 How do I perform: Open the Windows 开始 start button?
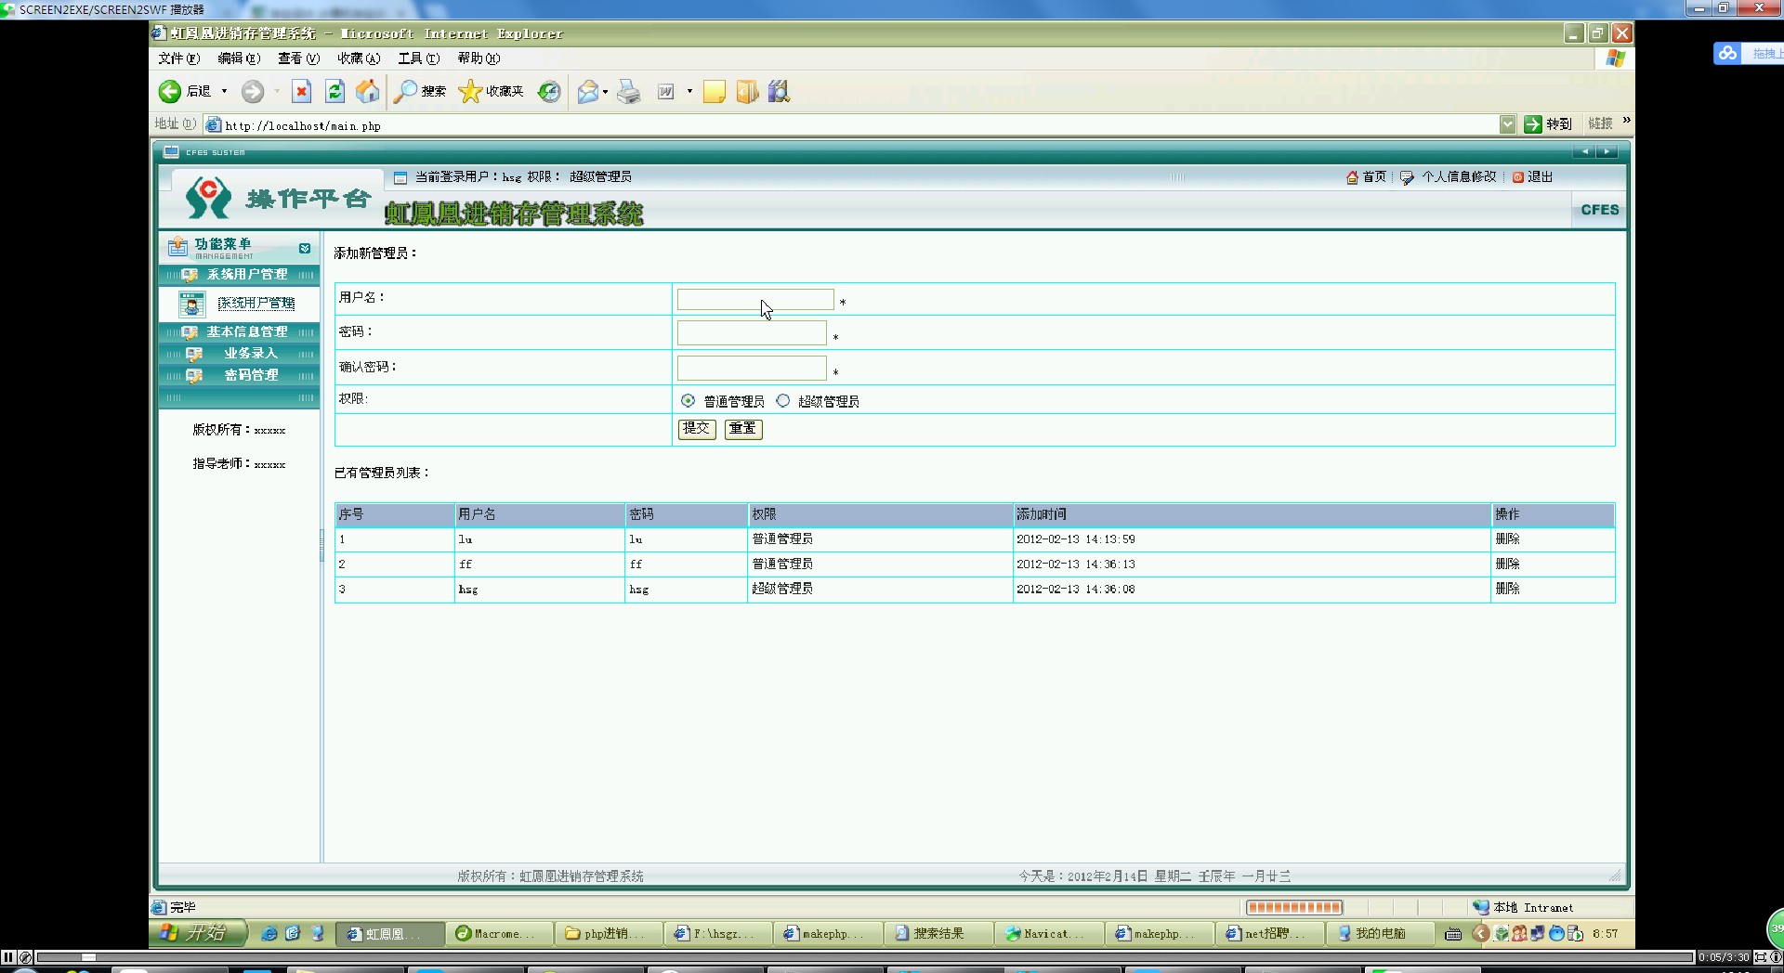point(198,933)
